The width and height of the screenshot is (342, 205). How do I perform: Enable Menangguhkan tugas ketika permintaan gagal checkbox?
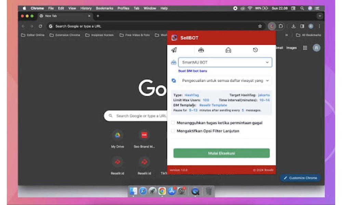pyautogui.click(x=173, y=123)
